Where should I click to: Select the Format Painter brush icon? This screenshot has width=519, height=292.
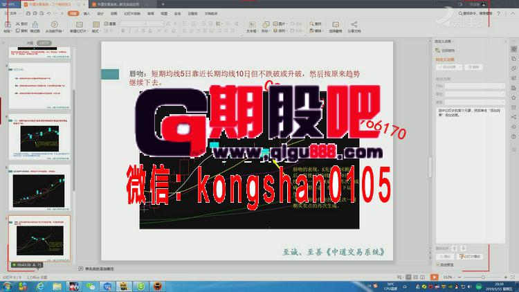35,24
